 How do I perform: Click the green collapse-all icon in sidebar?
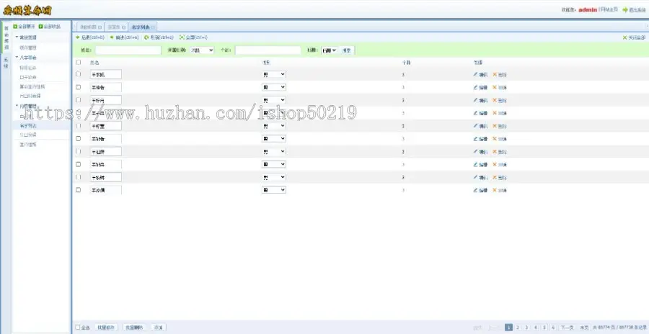click(40, 27)
